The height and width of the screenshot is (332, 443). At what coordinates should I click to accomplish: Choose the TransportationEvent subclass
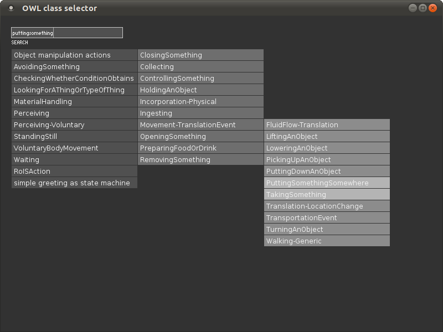(327, 217)
